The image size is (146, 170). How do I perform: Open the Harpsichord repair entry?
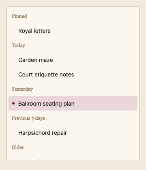coord(73,133)
